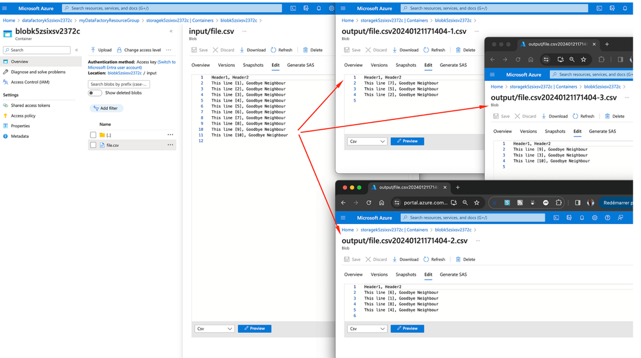Open Cloud Shell icon in left portal header

click(x=293, y=8)
